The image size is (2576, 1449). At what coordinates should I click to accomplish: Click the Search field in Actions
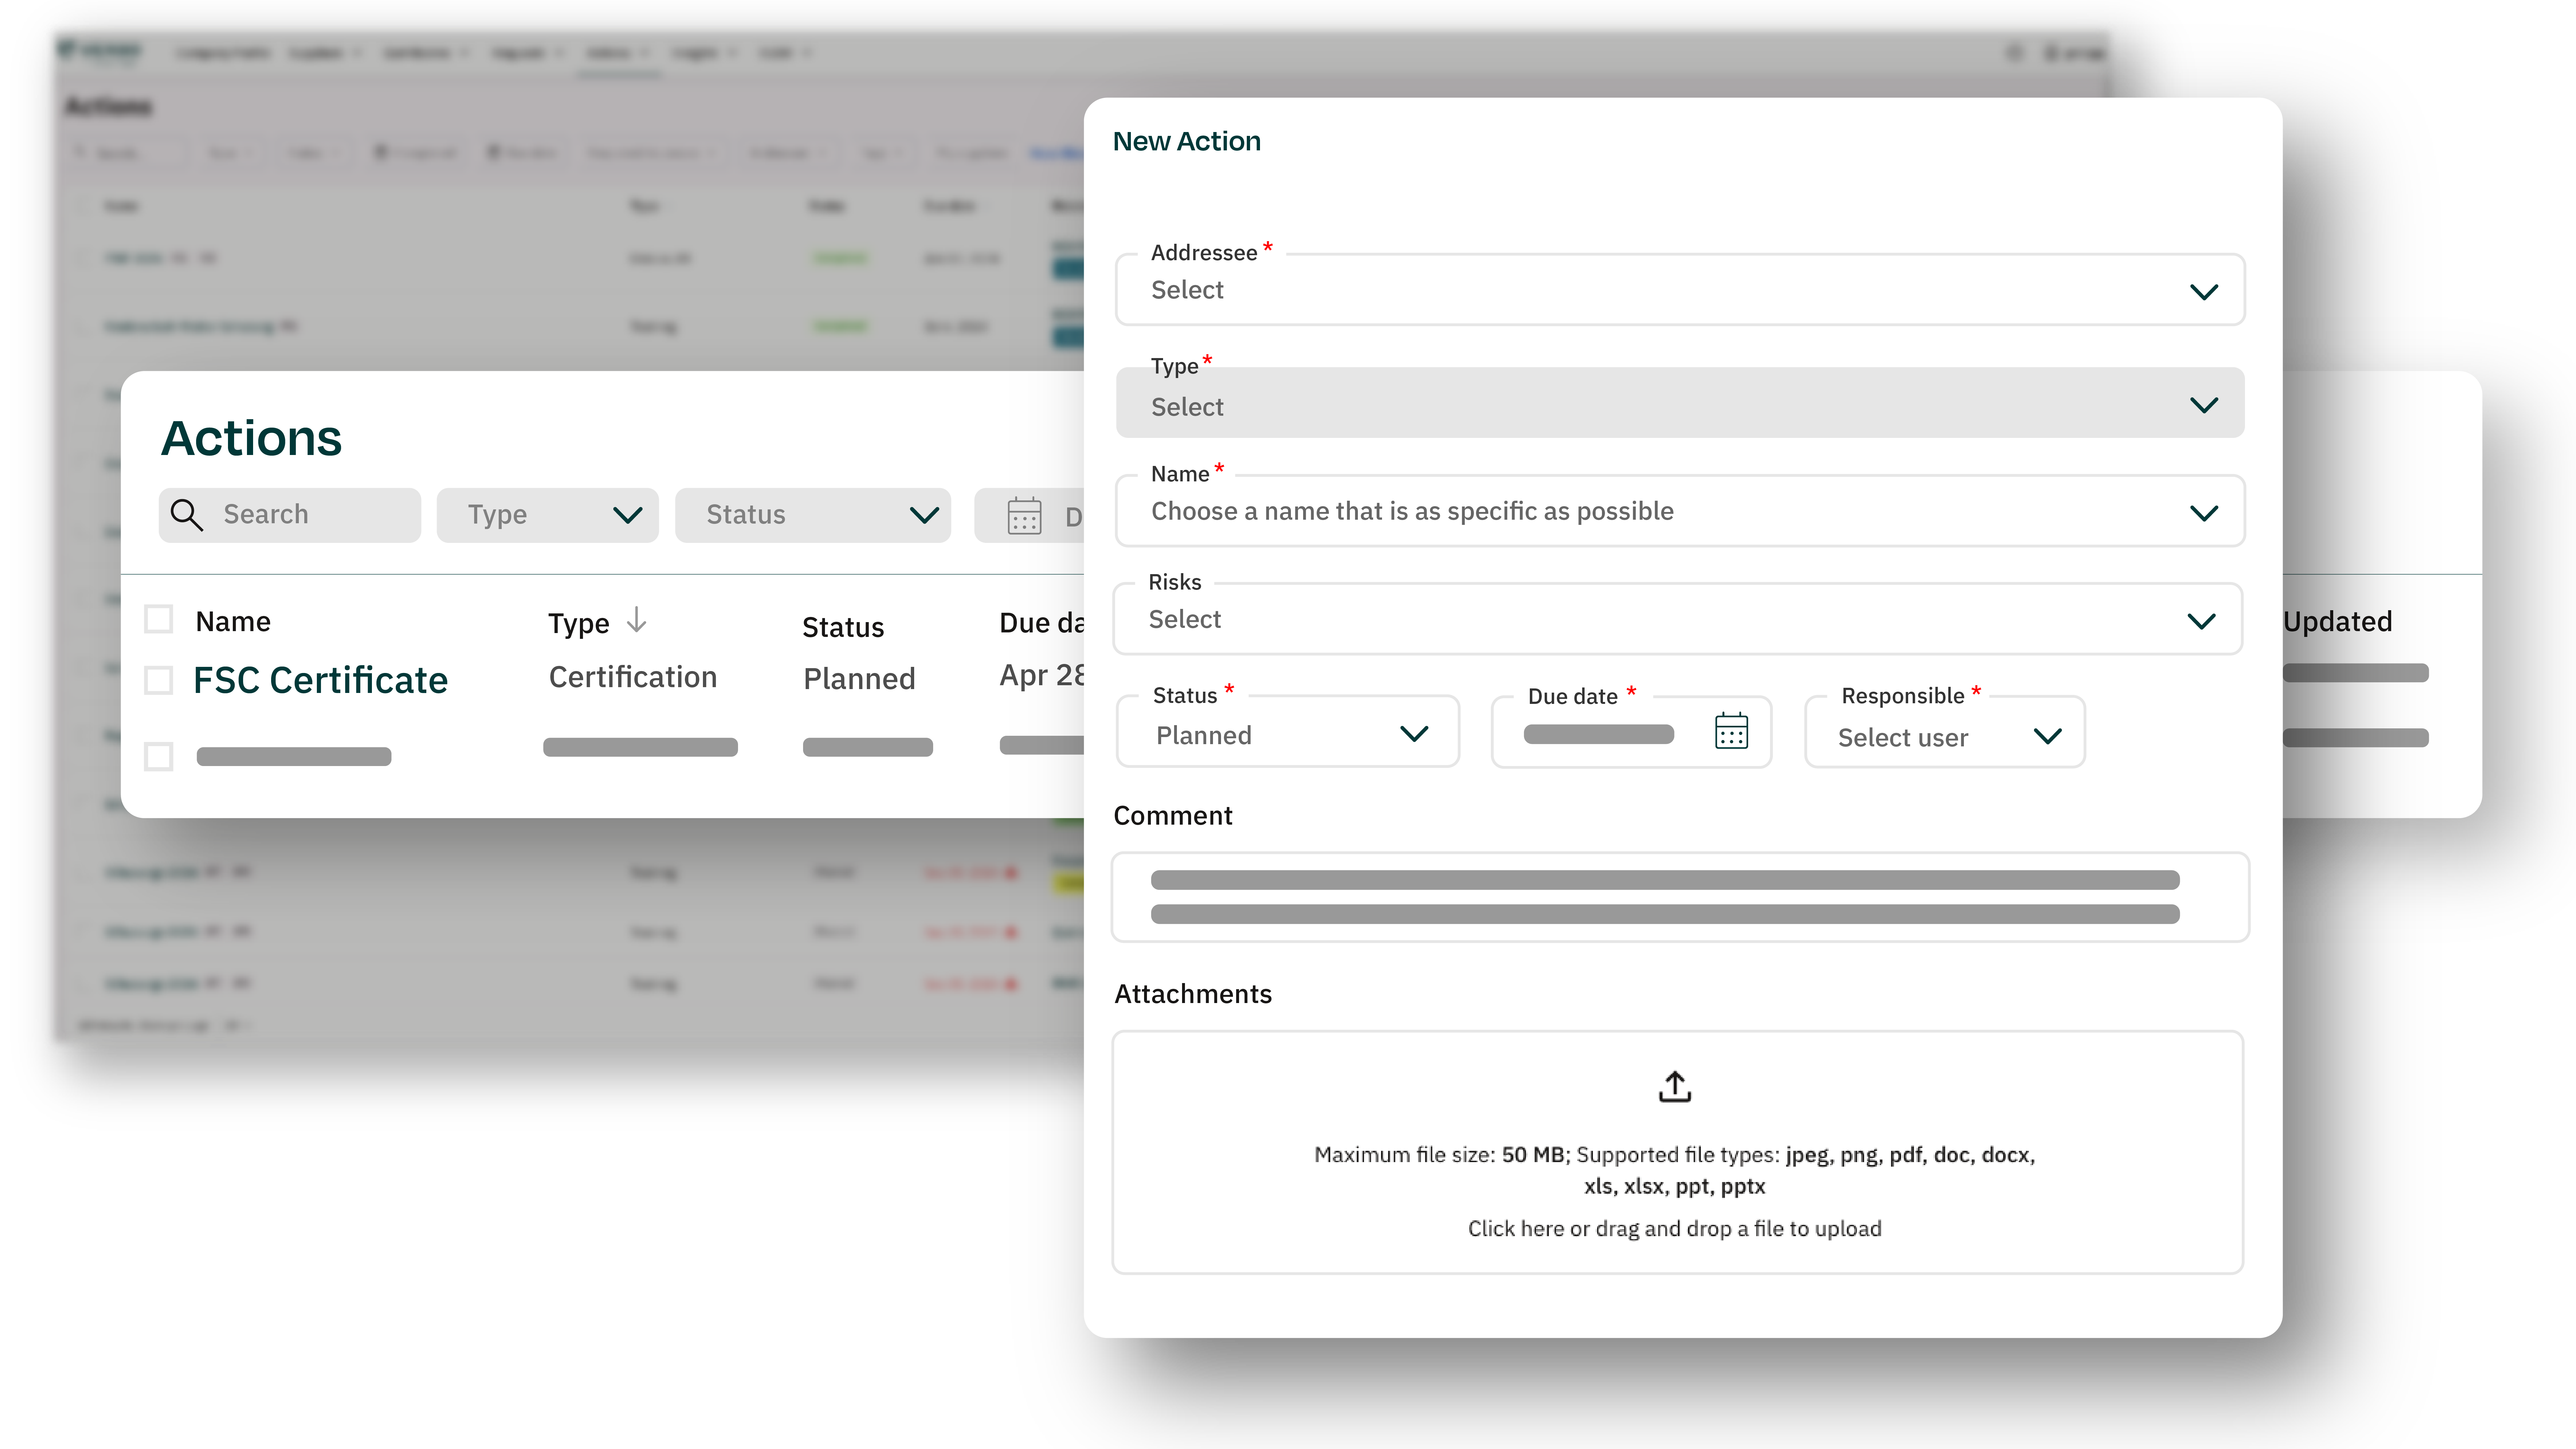tap(290, 515)
